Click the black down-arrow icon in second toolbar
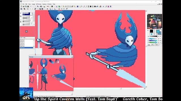Screen dimensions: 181x101 pos(62,9)
